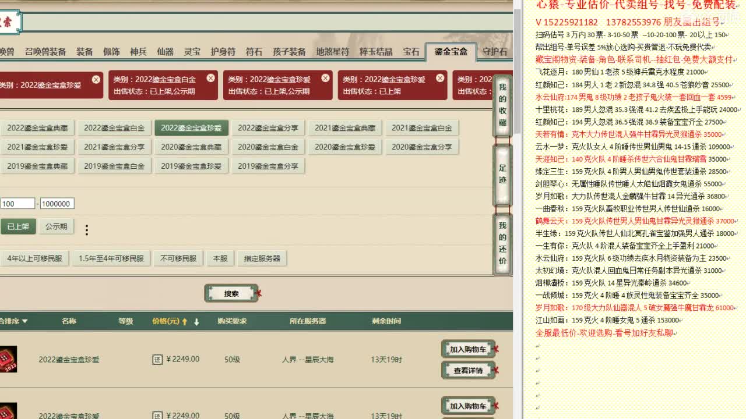Click the 还 bargain icon in first listing
The width and height of the screenshot is (746, 419).
click(157, 359)
